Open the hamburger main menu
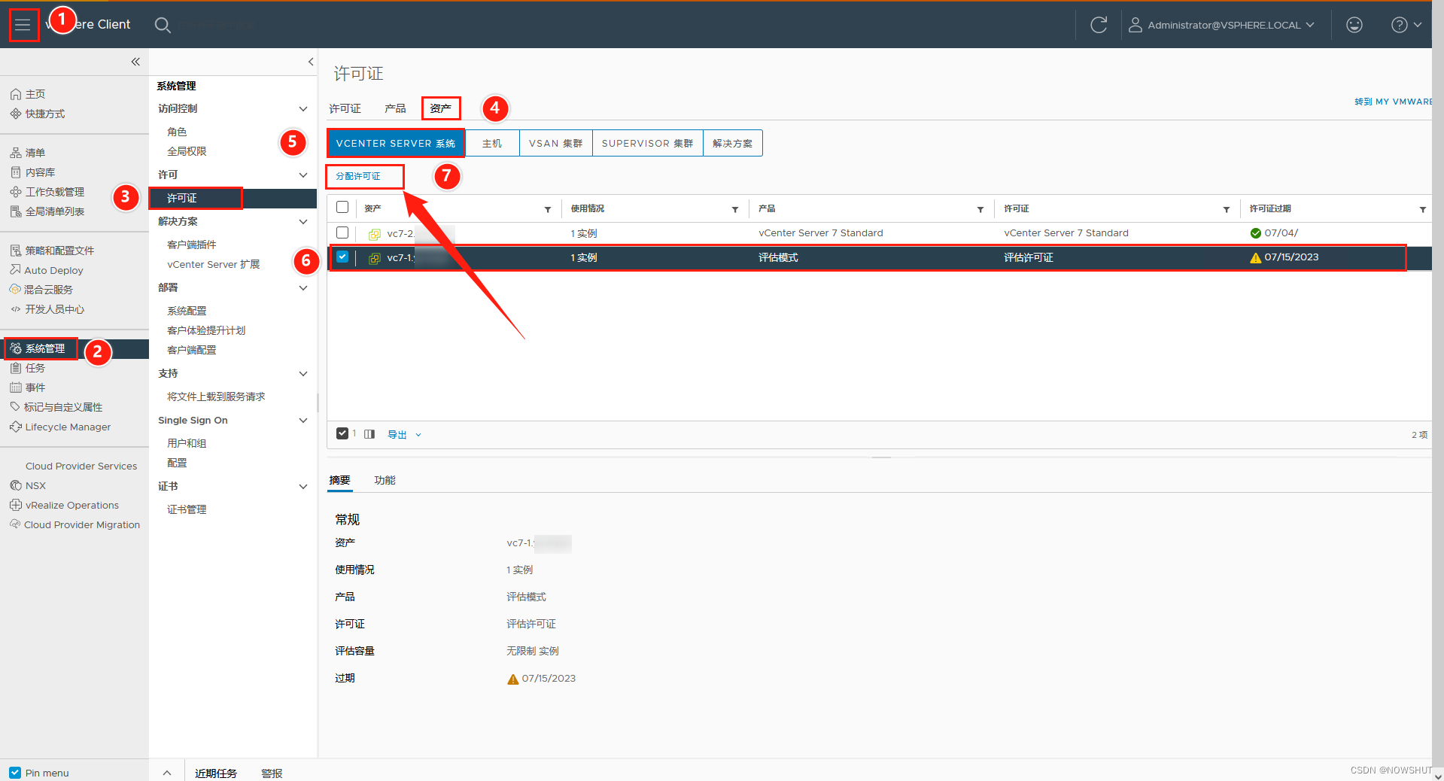This screenshot has width=1444, height=781. (x=23, y=25)
